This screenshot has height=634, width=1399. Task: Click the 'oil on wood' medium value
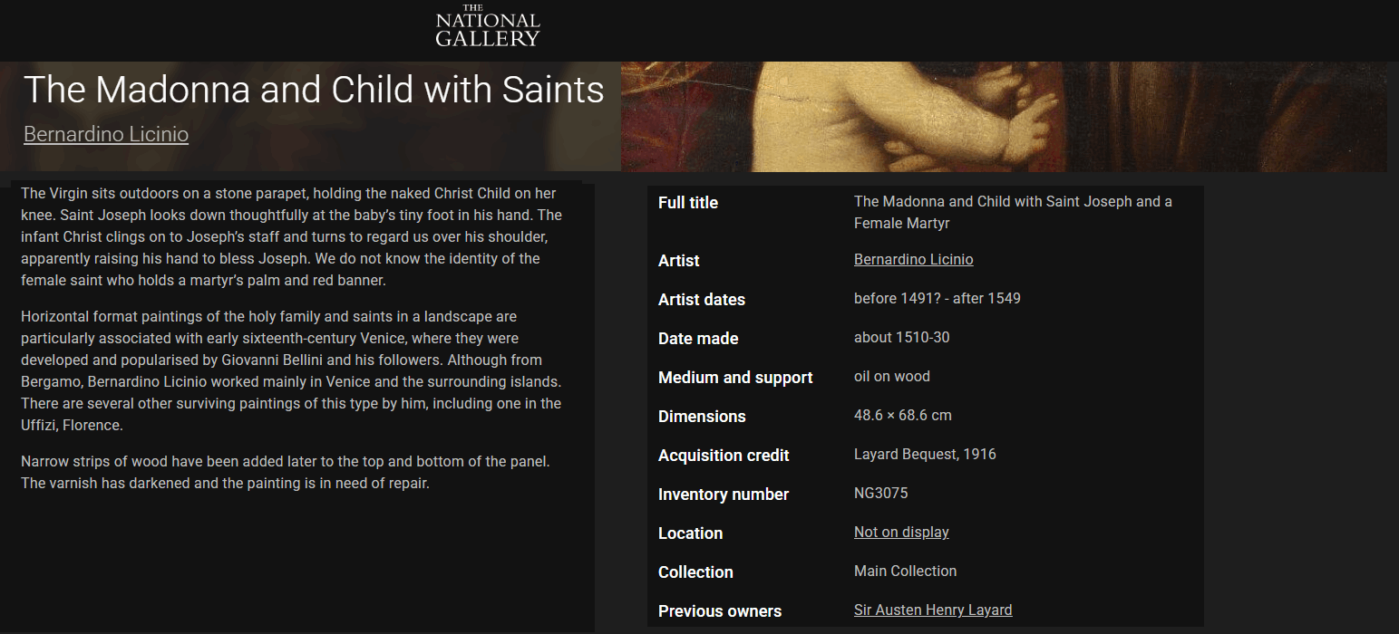point(891,377)
